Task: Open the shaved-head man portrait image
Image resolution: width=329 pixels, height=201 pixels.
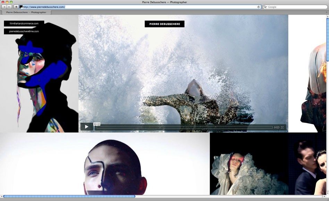Action: 105,164
